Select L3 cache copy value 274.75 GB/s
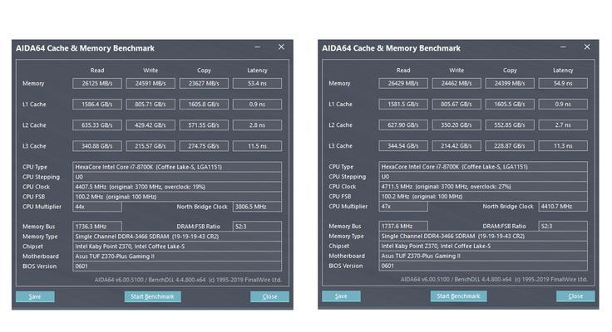Screen dimensions: 612x332 pos(204,146)
